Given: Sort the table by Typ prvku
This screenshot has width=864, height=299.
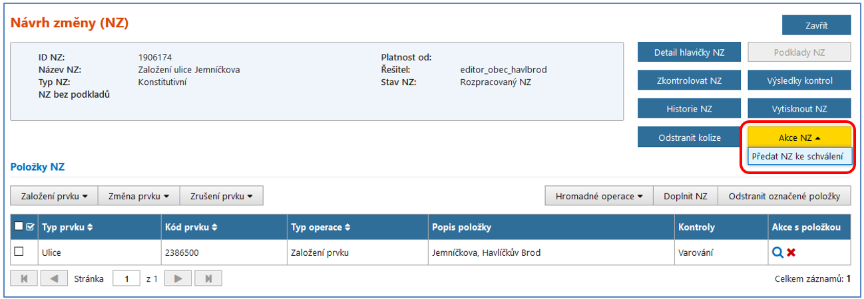Looking at the screenshot, I should (x=90, y=227).
